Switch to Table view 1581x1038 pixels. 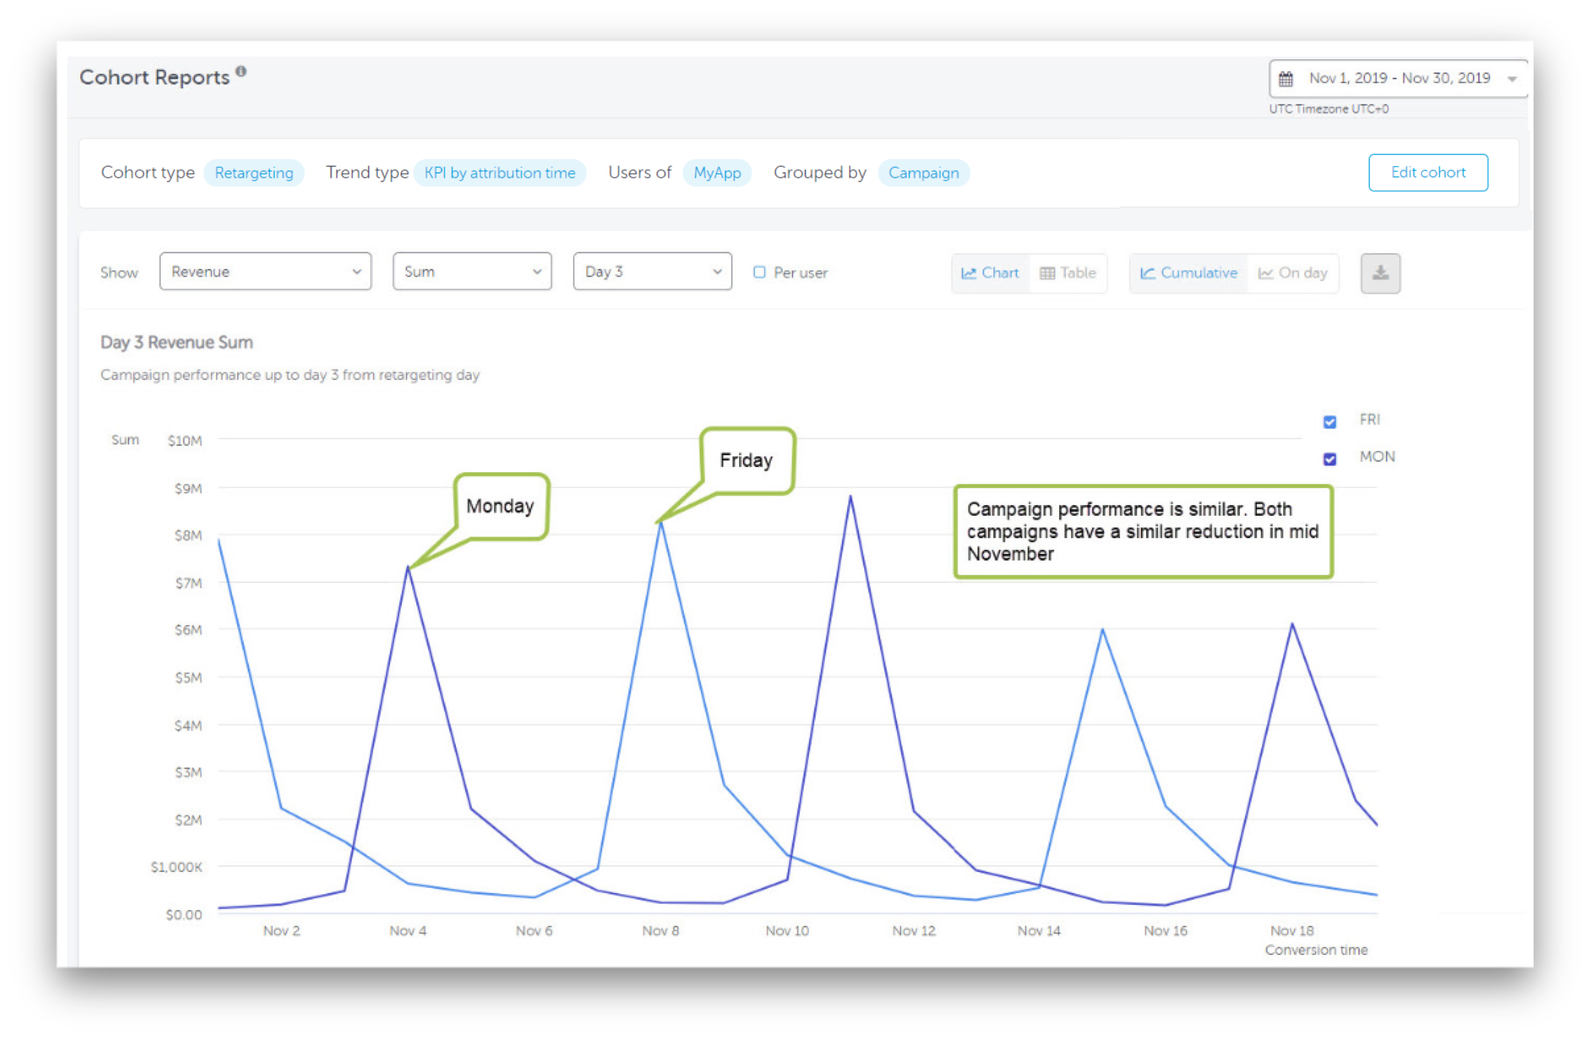pos(1068,273)
